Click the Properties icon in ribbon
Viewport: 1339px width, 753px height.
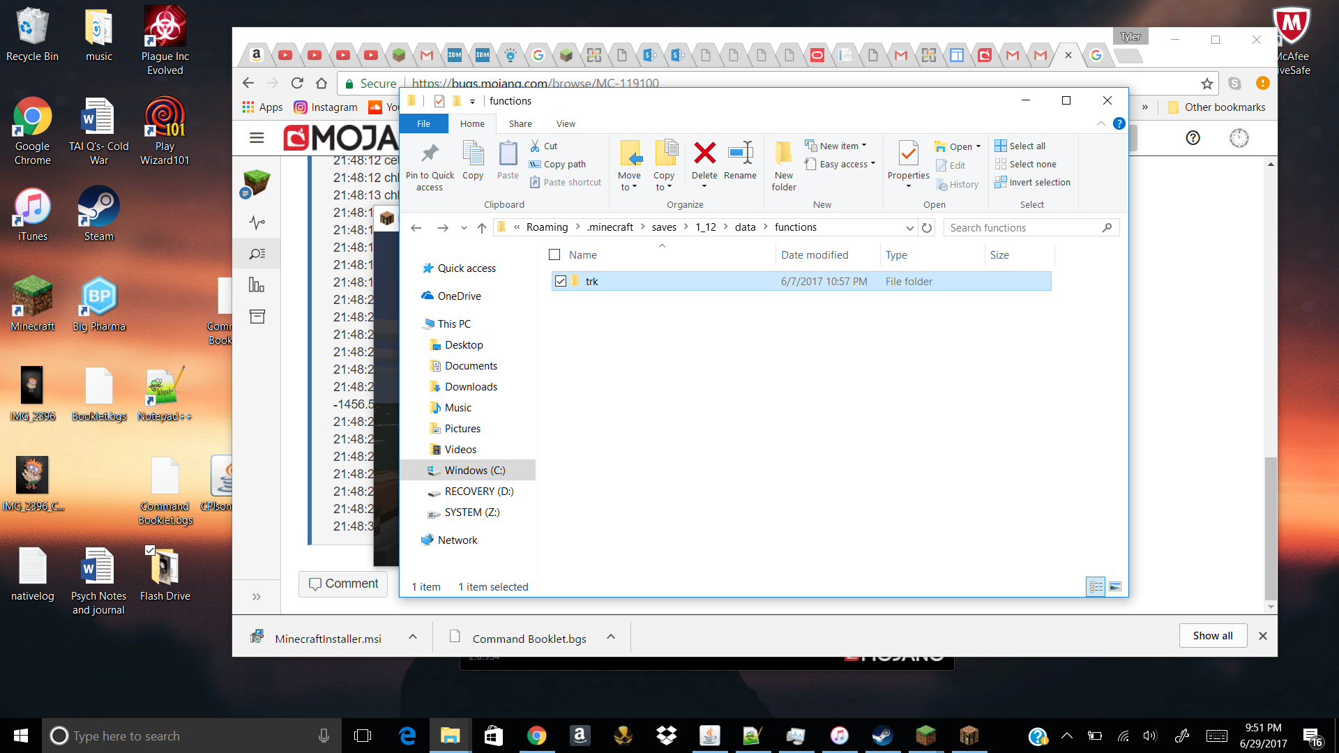coord(908,155)
